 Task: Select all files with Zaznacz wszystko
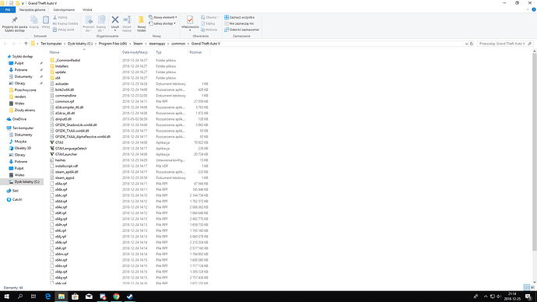[x=240, y=17]
